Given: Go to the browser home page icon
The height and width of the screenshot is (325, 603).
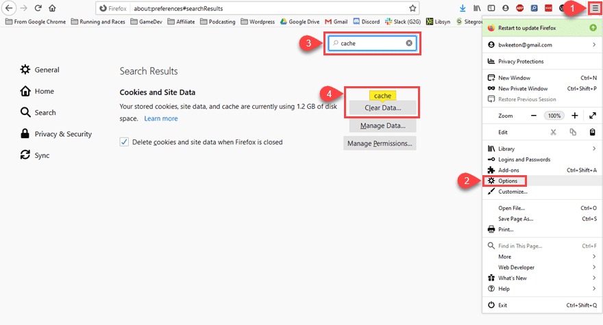Looking at the screenshot, I should click(52, 8).
